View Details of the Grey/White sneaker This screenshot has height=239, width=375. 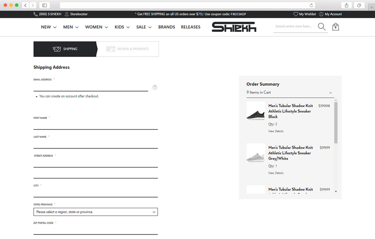pos(276,173)
